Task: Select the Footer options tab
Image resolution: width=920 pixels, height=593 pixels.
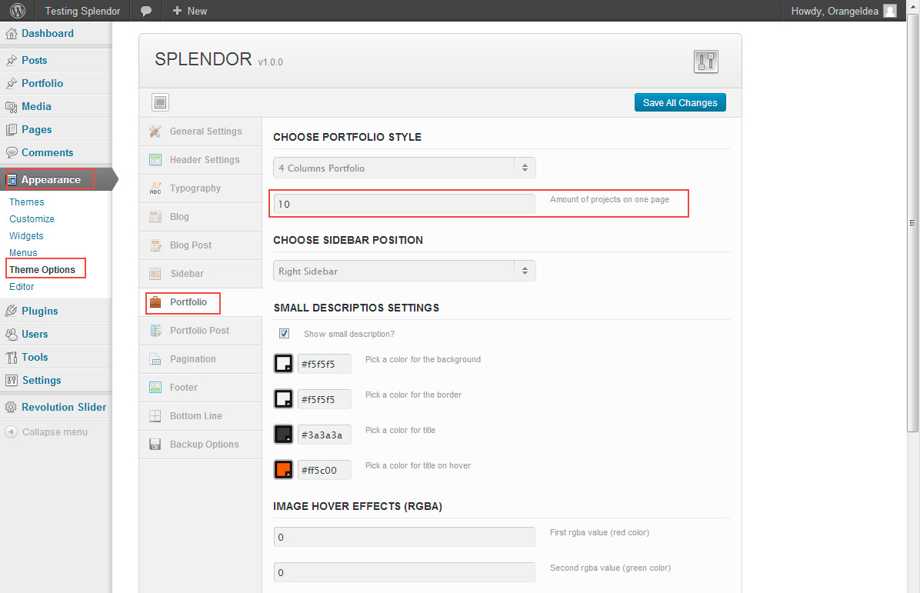Action: tap(201, 387)
